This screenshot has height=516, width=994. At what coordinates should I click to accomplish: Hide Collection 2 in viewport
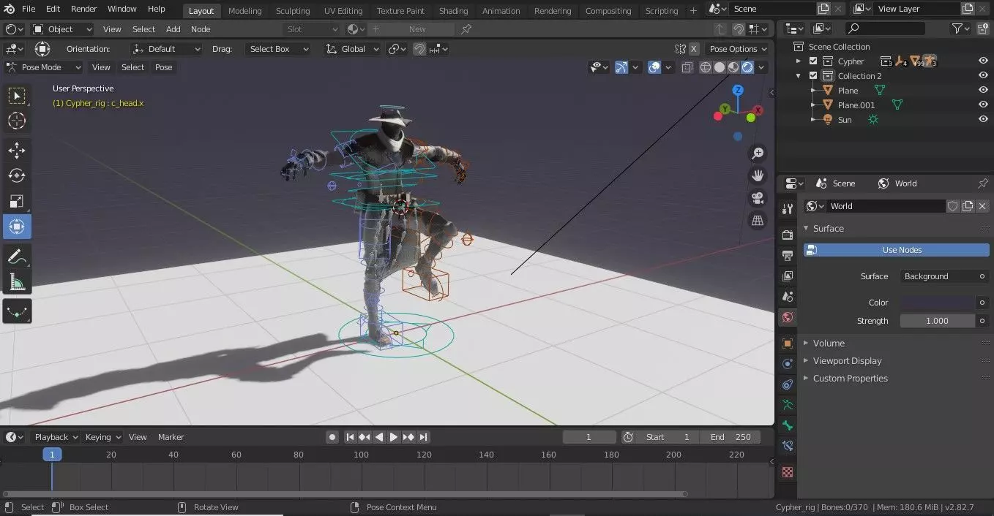pos(983,76)
